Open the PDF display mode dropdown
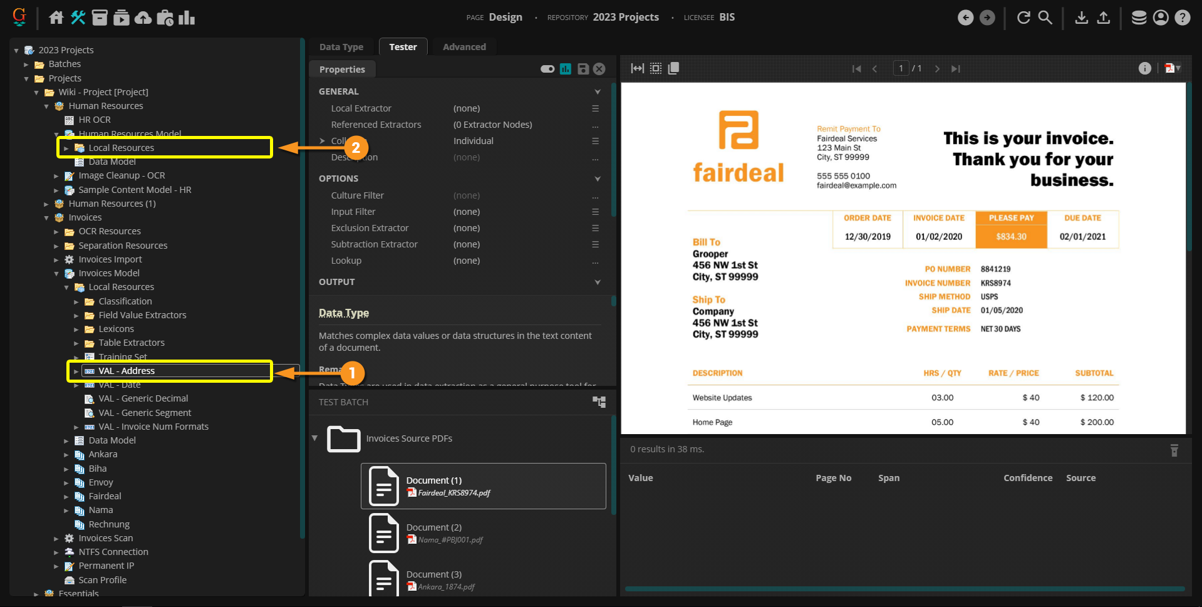 click(x=1173, y=68)
